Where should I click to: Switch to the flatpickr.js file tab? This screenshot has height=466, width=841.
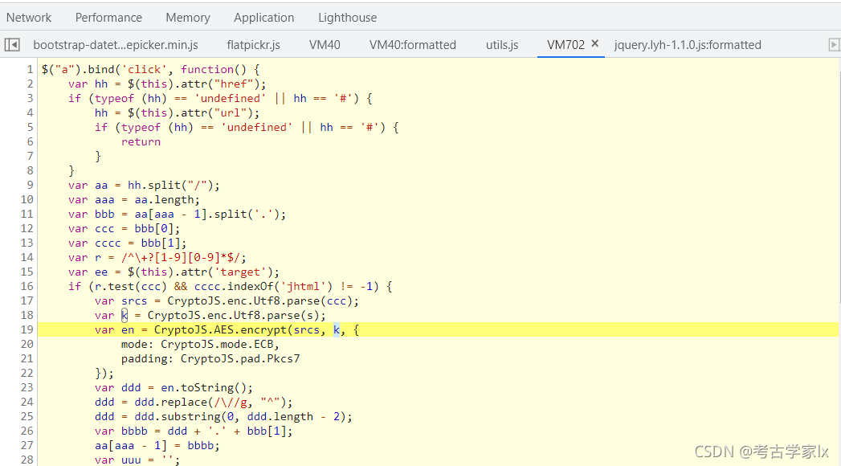click(253, 45)
